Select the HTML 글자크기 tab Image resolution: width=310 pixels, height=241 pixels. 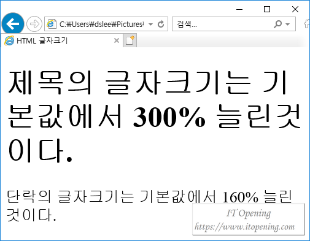(x=62, y=40)
